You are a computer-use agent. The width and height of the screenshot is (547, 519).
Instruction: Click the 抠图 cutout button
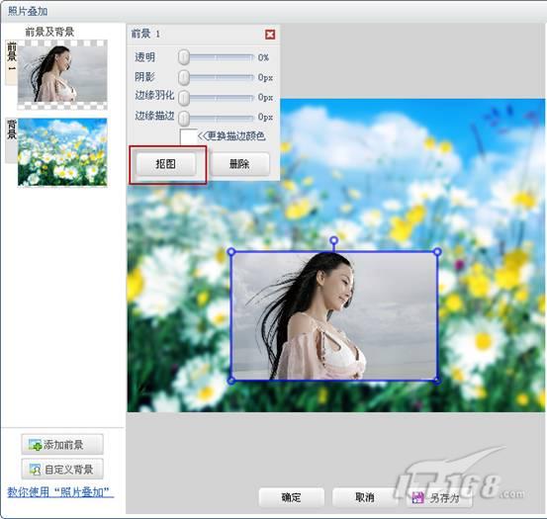[166, 164]
